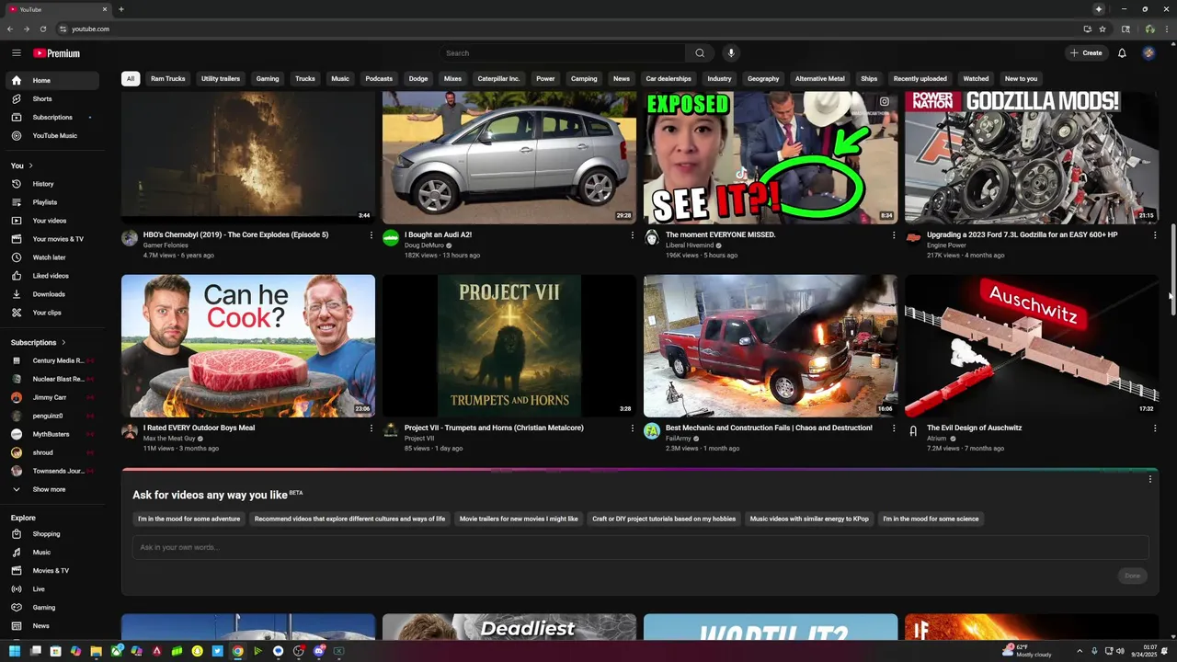Reload page with browser refresh icon
This screenshot has height=662, width=1177.
[42, 29]
